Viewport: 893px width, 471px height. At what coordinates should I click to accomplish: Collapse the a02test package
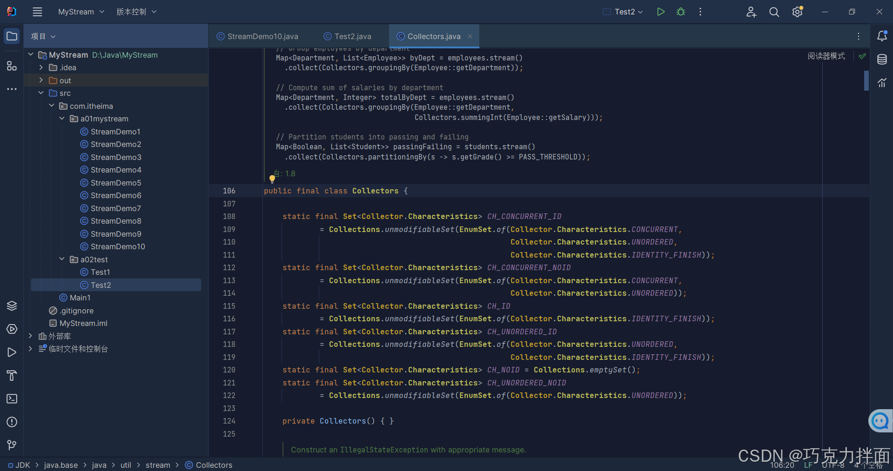pyautogui.click(x=62, y=259)
